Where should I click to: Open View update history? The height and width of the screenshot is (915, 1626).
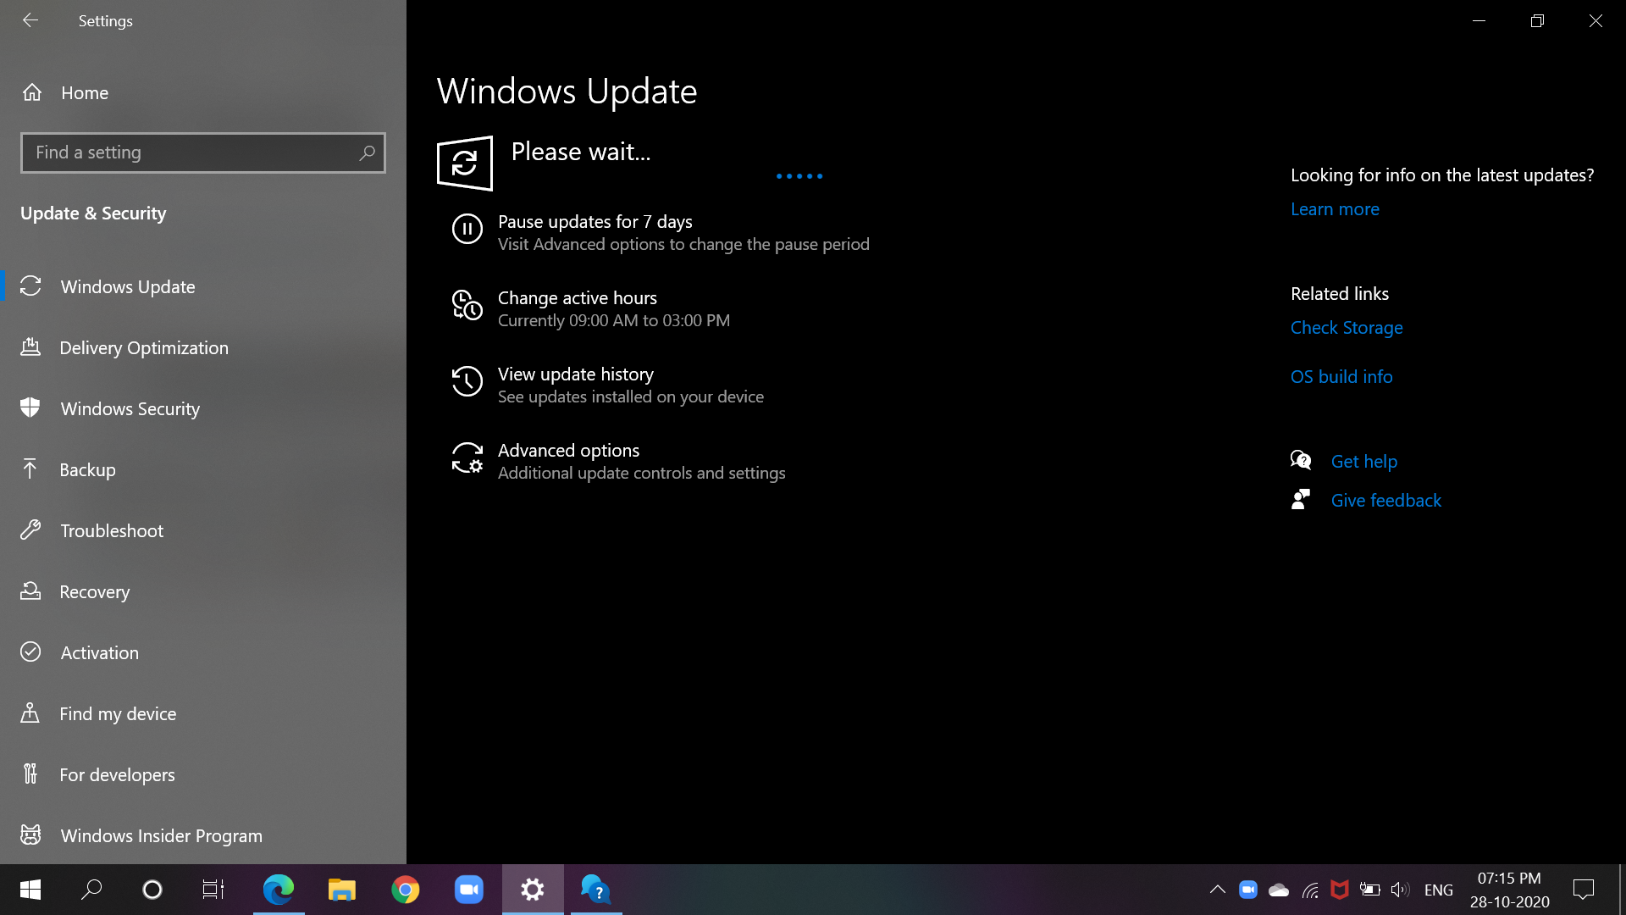click(x=575, y=374)
